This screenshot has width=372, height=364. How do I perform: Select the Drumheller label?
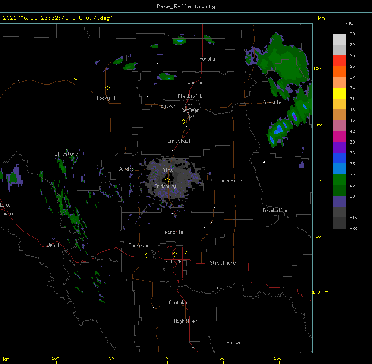[275, 211]
